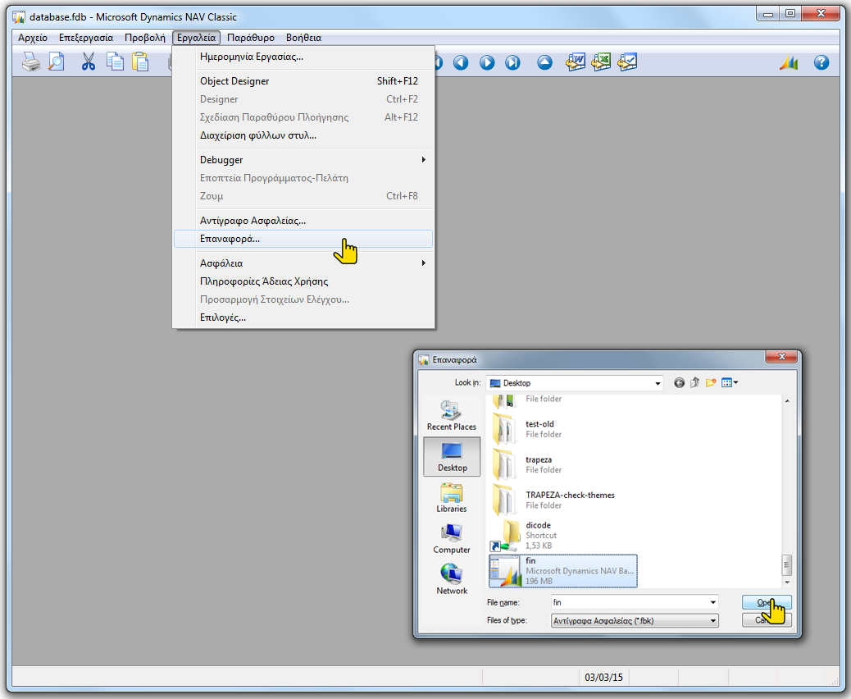
Task: Click the file list scrollbar thumb
Action: 787,564
